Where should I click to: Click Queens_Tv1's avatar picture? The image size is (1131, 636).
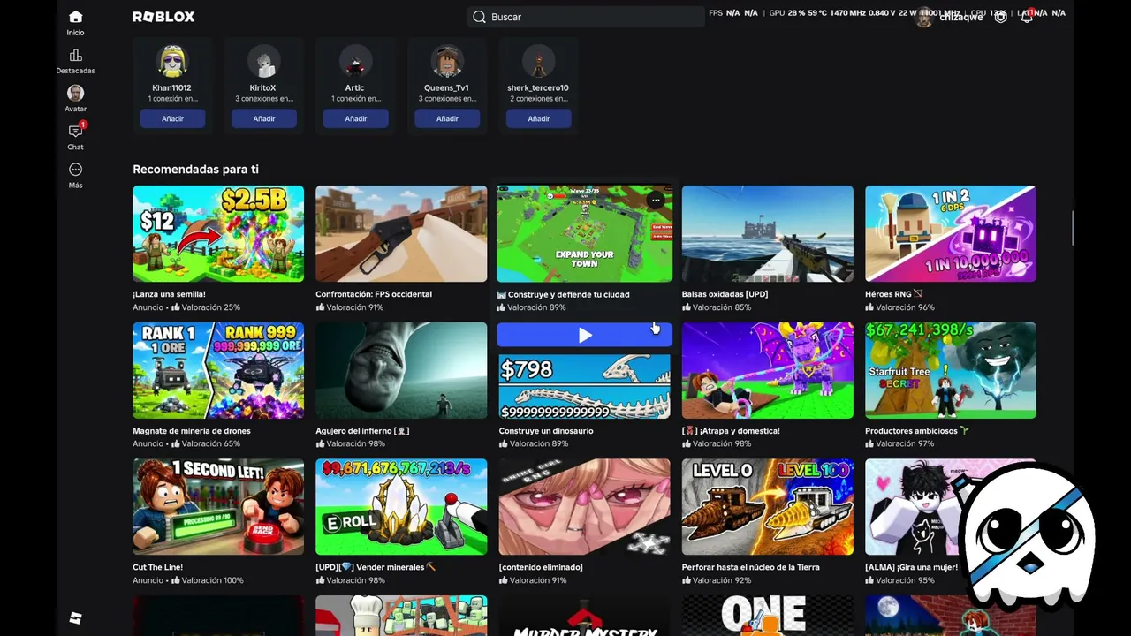click(x=447, y=61)
